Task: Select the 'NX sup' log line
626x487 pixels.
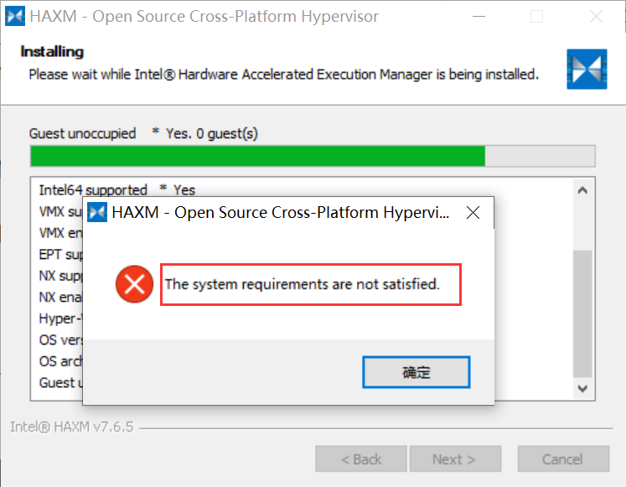Action: coord(60,276)
